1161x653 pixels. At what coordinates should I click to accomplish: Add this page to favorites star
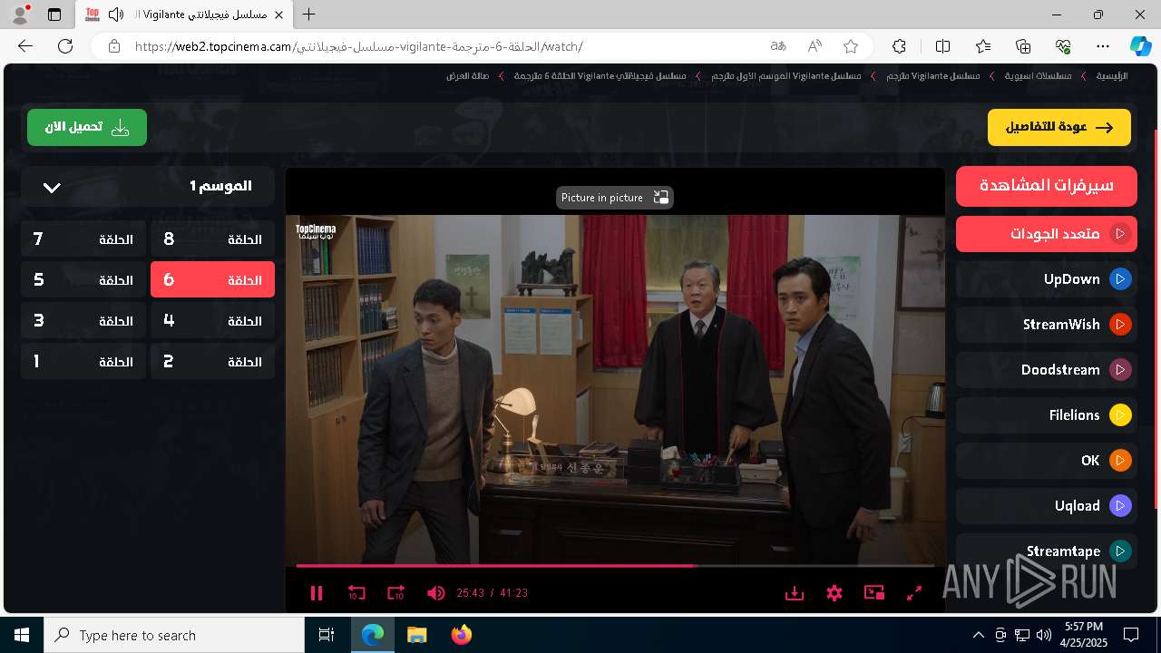(851, 46)
